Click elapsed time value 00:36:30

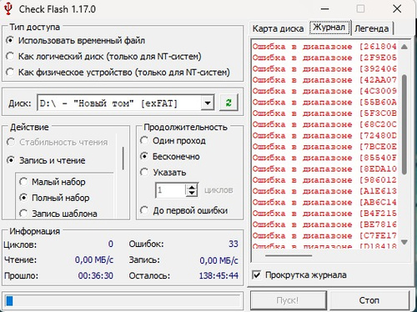click(95, 275)
